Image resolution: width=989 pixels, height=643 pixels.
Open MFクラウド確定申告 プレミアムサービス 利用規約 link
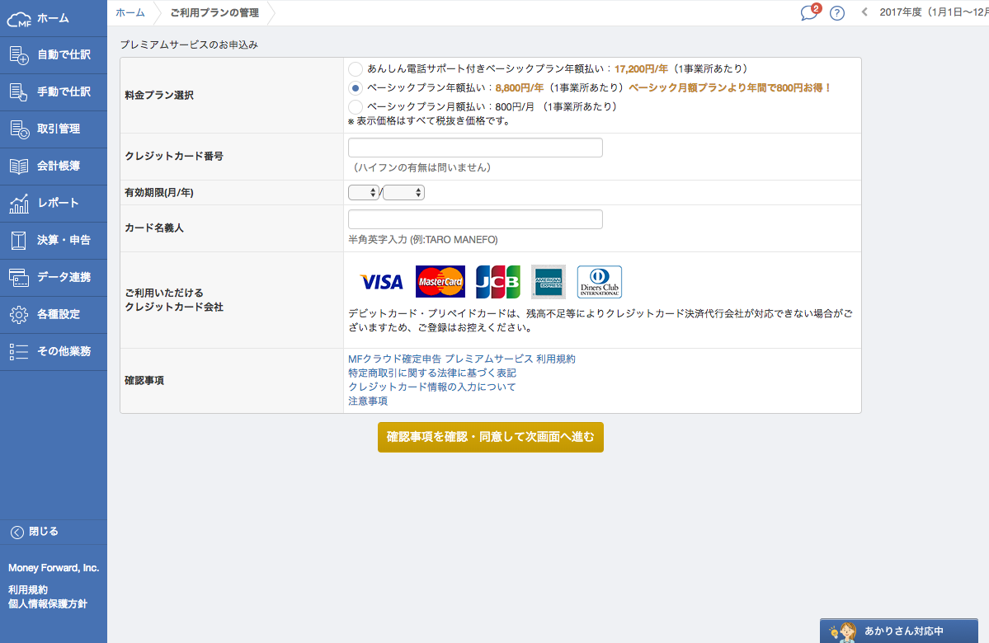click(462, 359)
